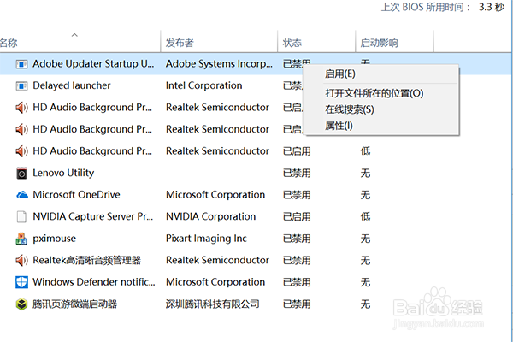
Task: Click publisher Intel Corporation
Action: click(203, 85)
